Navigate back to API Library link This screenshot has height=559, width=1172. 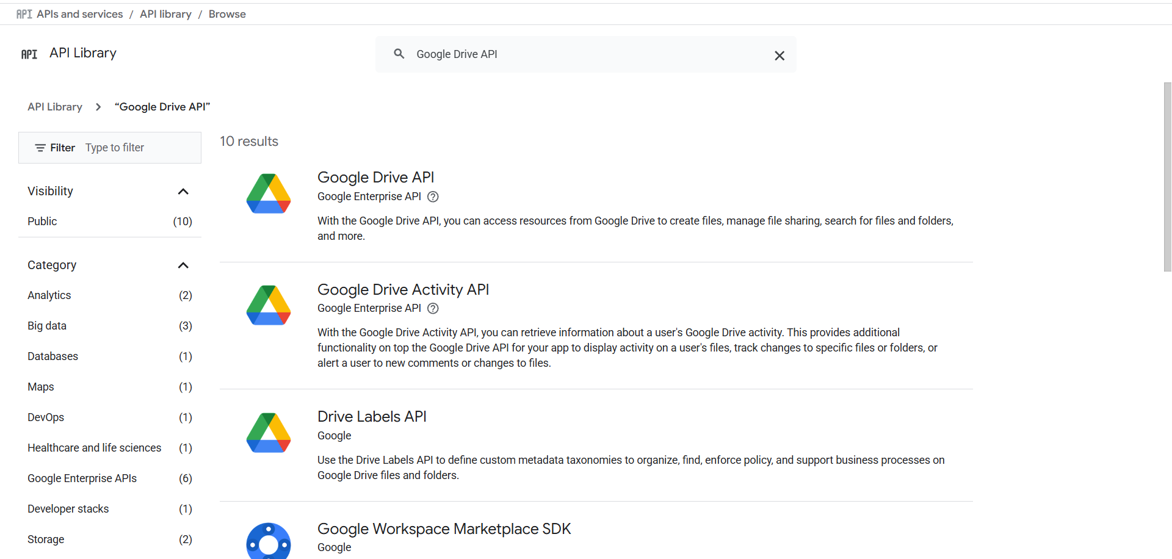(x=55, y=107)
